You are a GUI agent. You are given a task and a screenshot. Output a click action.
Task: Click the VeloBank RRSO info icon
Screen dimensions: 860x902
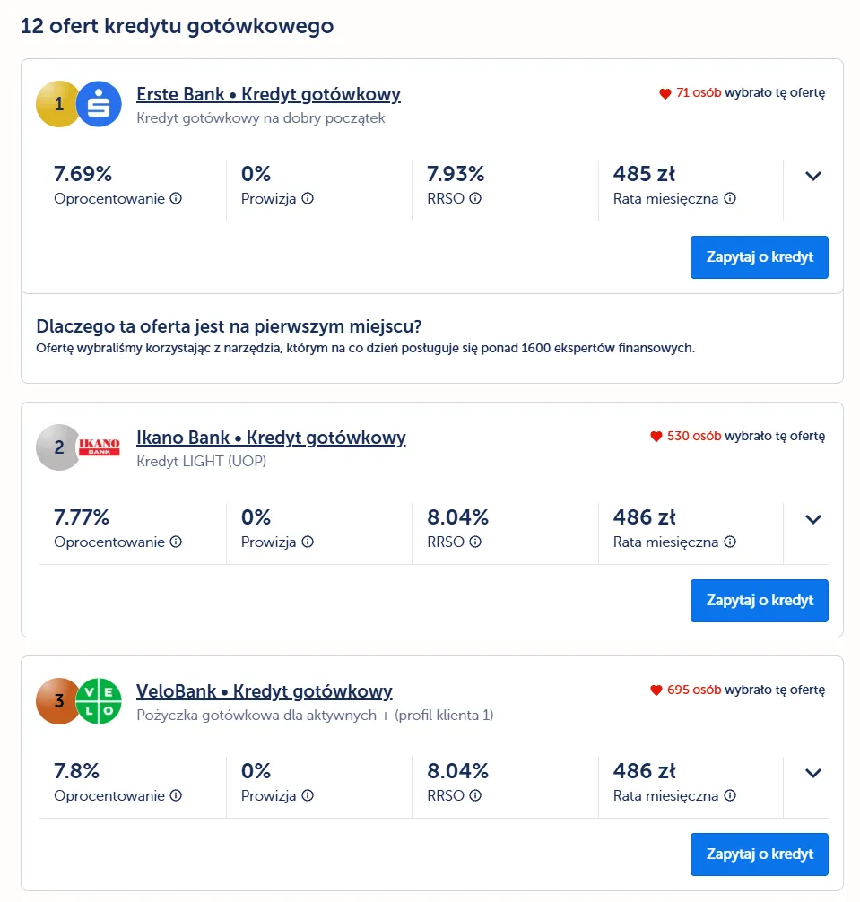pos(475,795)
